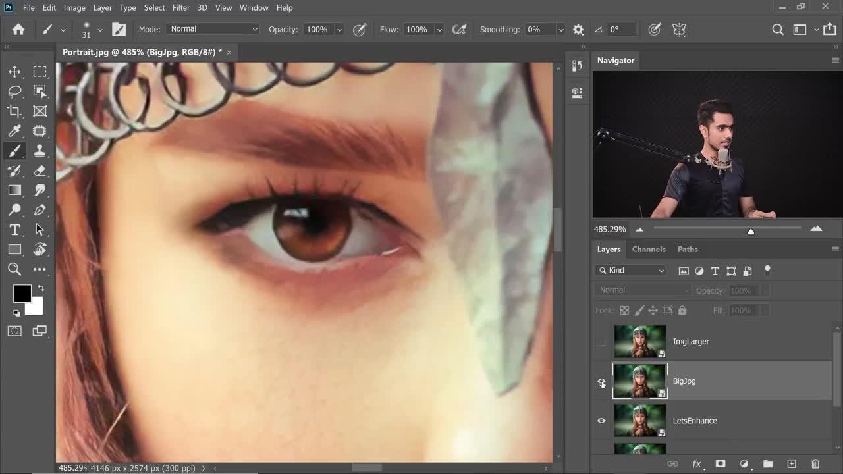This screenshot has width=843, height=474.
Task: Select the Brush tool in the toolbar
Action: [14, 151]
